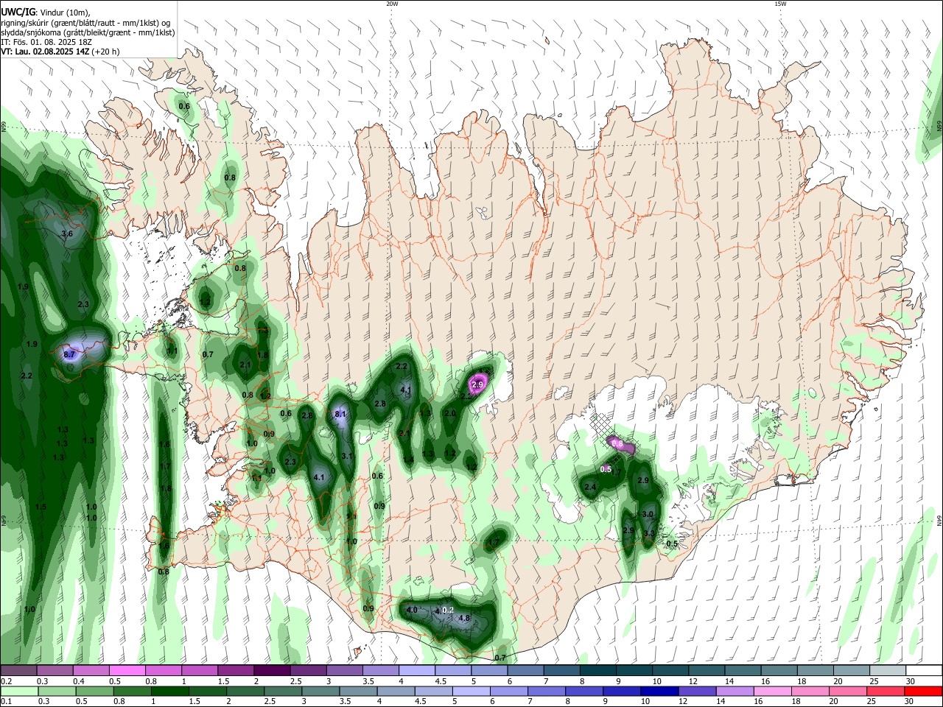Click the 8.1 precipitation value on the map
This screenshot has width=943, height=707.
(x=340, y=415)
